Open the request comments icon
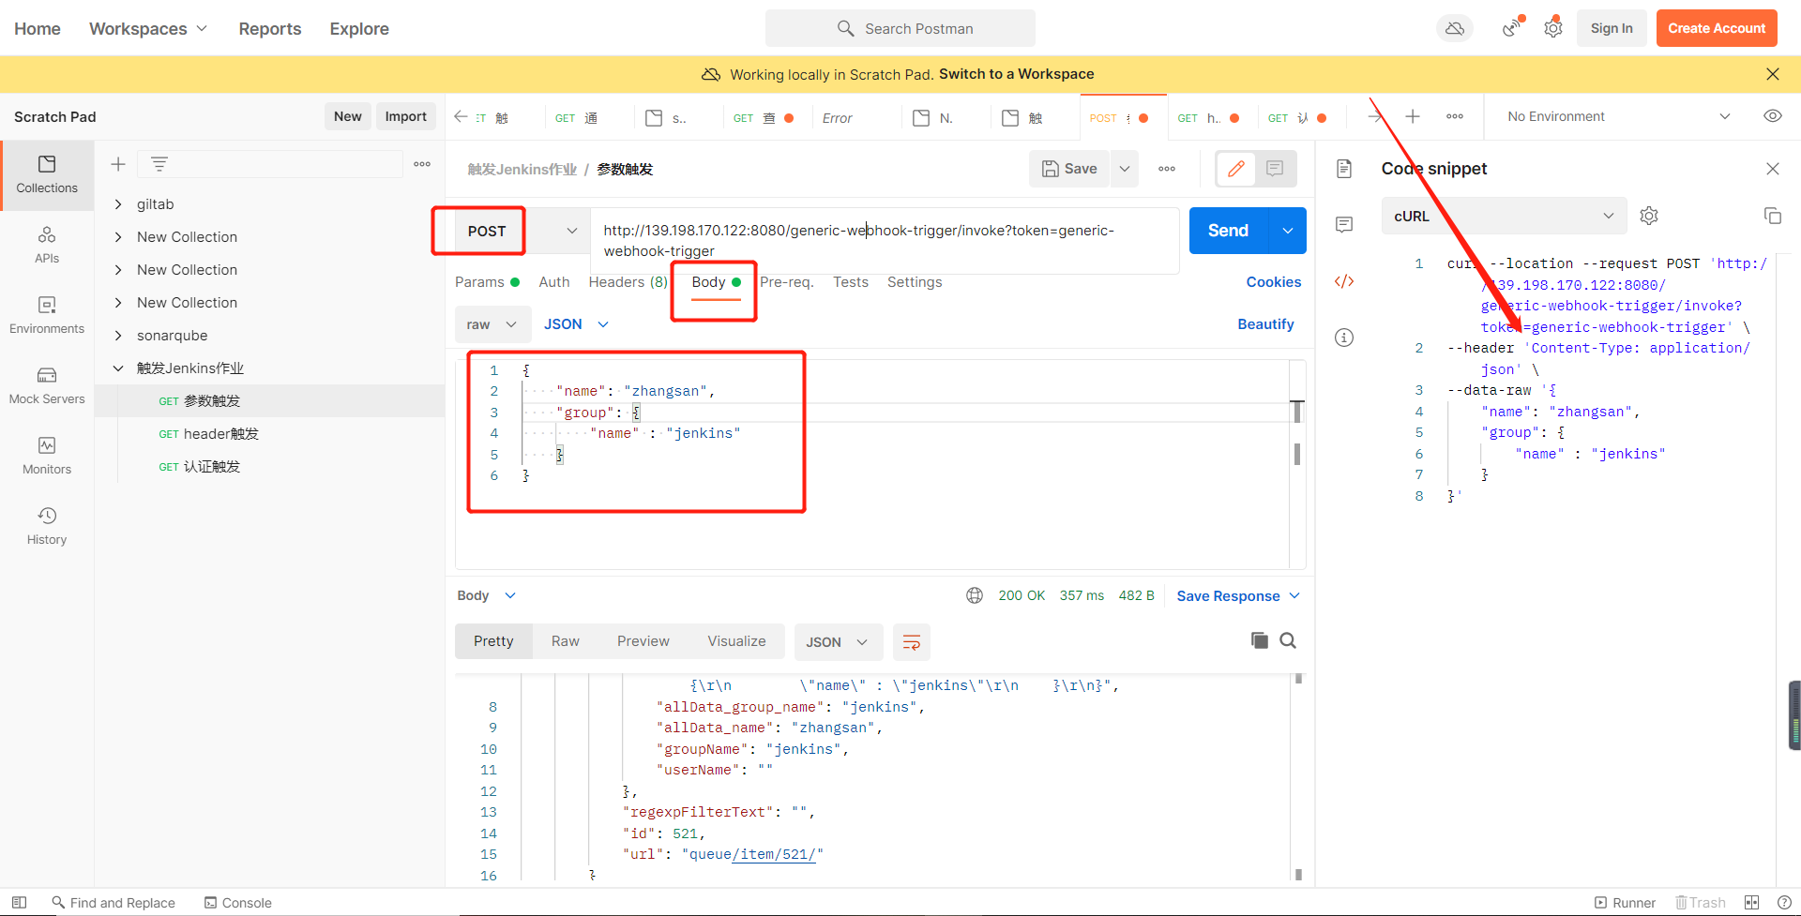1801x916 pixels. coord(1274,169)
